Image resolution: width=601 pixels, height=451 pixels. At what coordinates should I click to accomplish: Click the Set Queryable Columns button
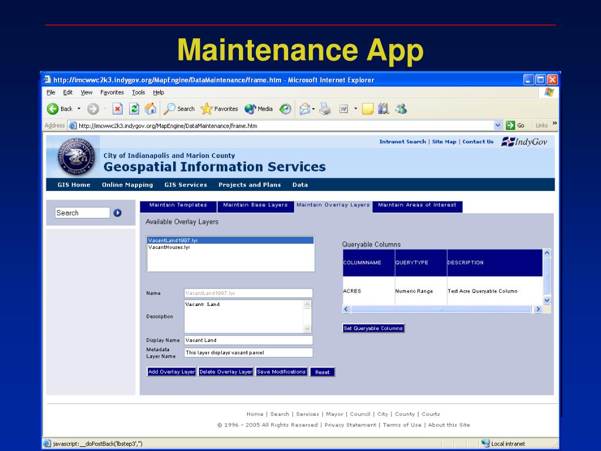pyautogui.click(x=373, y=328)
